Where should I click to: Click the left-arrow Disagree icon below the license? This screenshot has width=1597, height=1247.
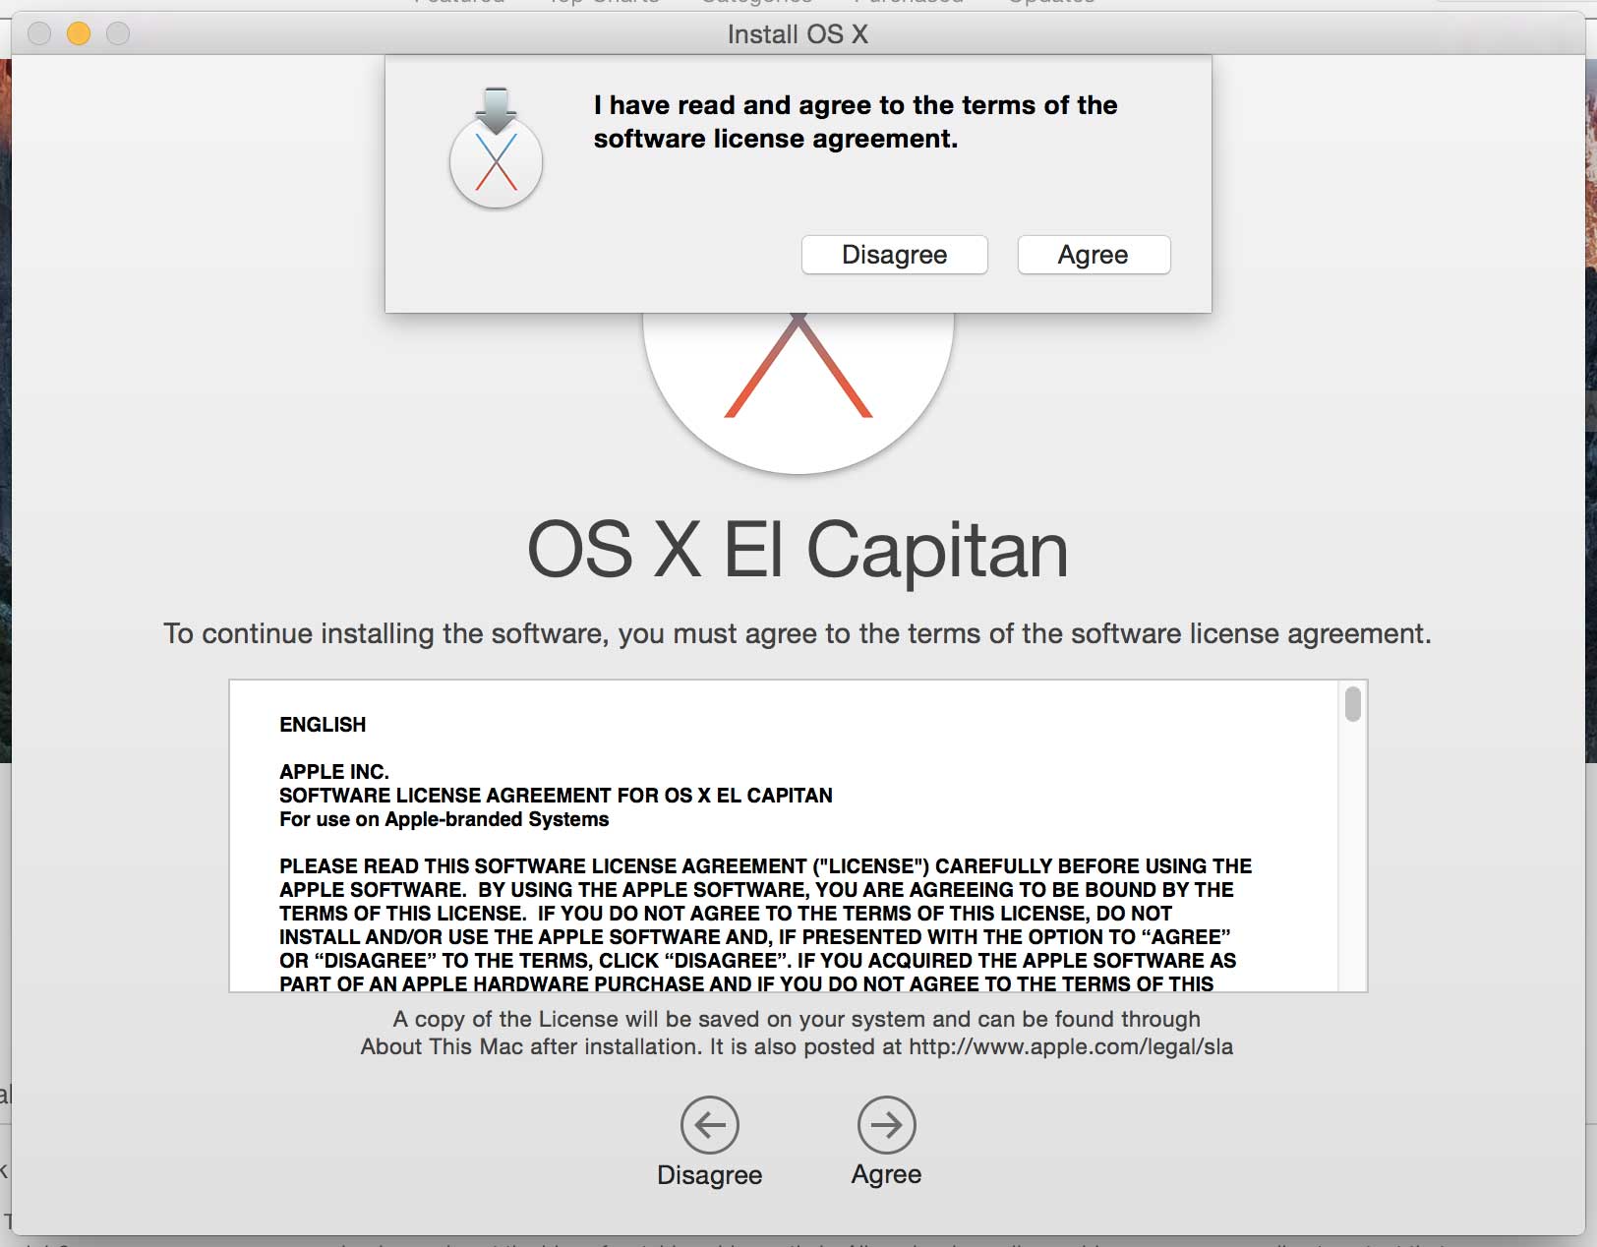[x=709, y=1124]
